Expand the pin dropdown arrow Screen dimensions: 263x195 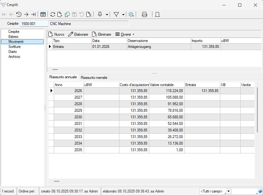(x=107, y=14)
